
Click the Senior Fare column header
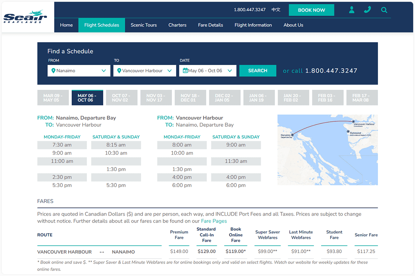[x=366, y=235]
